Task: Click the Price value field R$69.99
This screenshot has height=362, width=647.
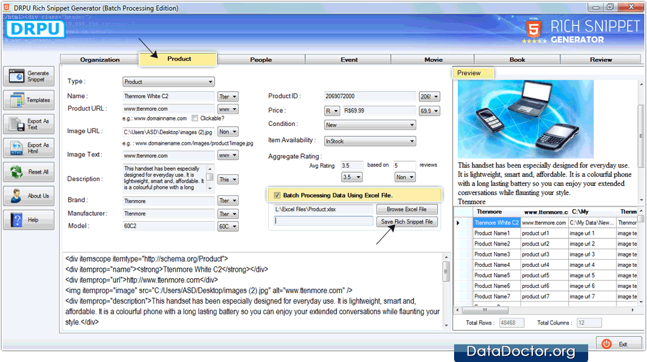Action: pos(379,111)
